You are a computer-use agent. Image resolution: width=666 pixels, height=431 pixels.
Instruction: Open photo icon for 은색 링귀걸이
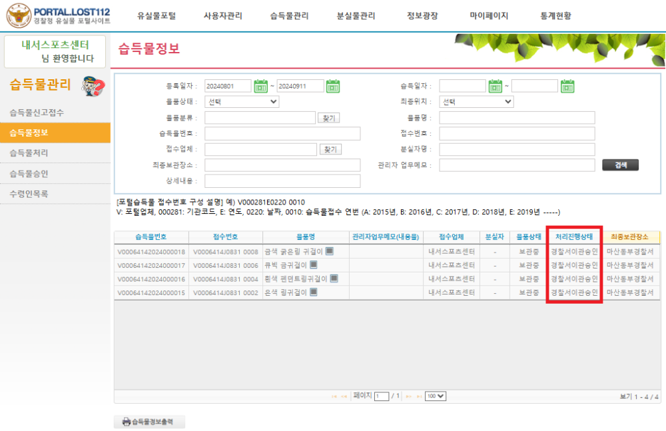pos(314,292)
